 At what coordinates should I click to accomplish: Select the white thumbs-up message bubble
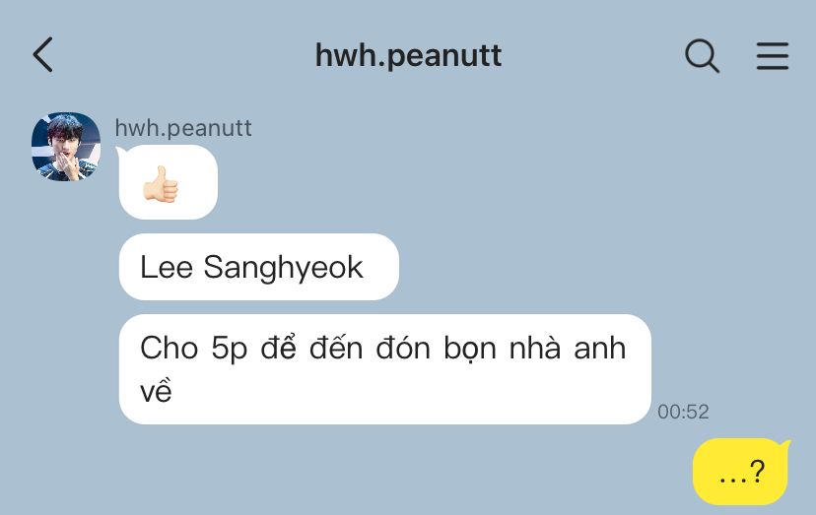pos(169,182)
